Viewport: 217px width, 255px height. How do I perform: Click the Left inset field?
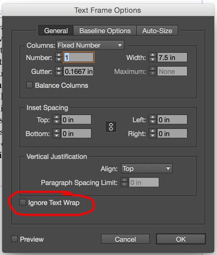click(x=172, y=120)
